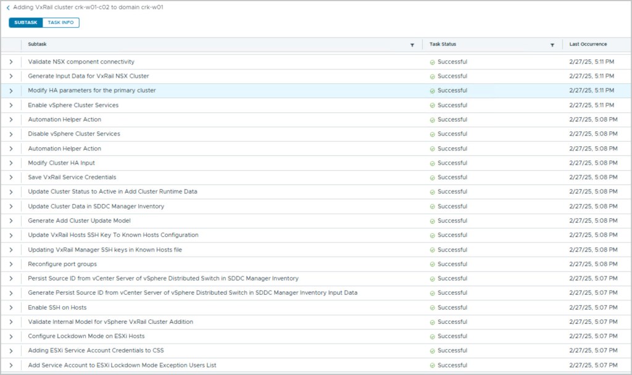Click the success icon for Validate NSX component connectivity
632x375 pixels.
(x=433, y=62)
